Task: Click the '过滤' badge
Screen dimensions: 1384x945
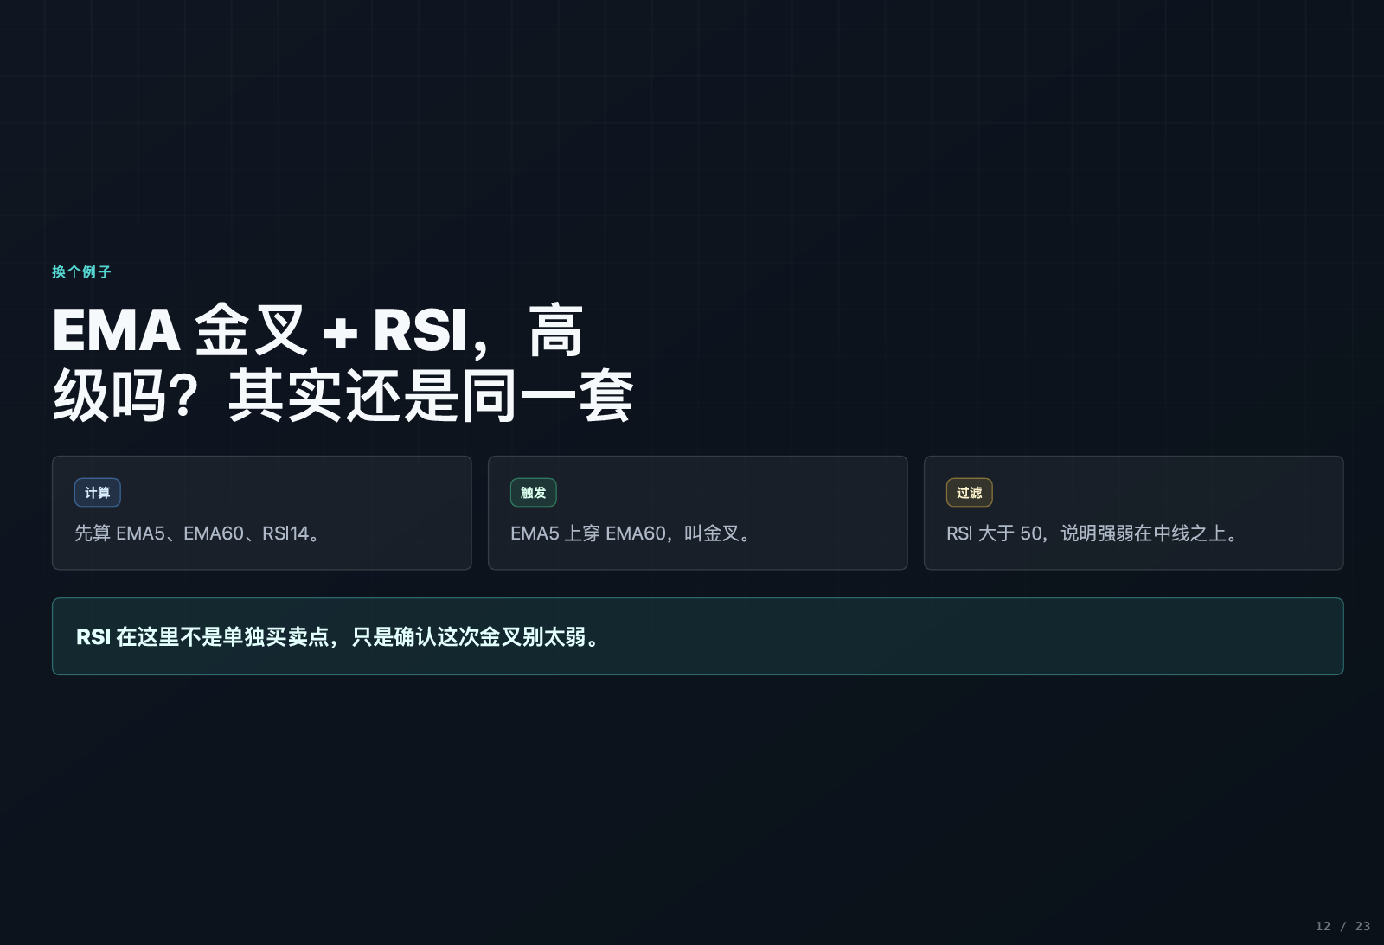Action: point(970,493)
